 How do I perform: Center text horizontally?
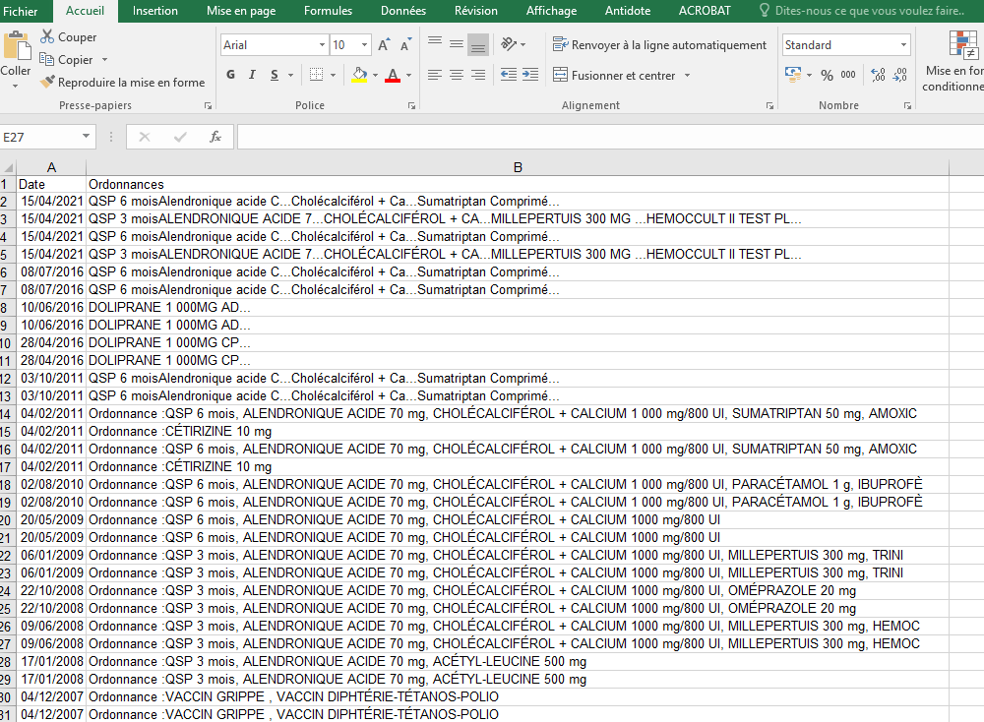click(457, 75)
